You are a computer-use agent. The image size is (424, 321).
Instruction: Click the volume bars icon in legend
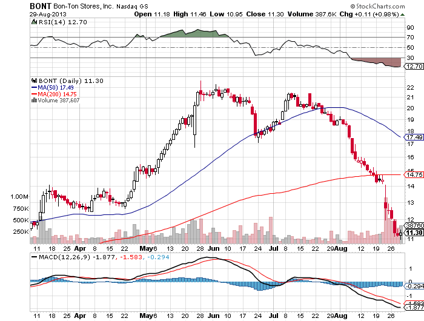(x=34, y=101)
